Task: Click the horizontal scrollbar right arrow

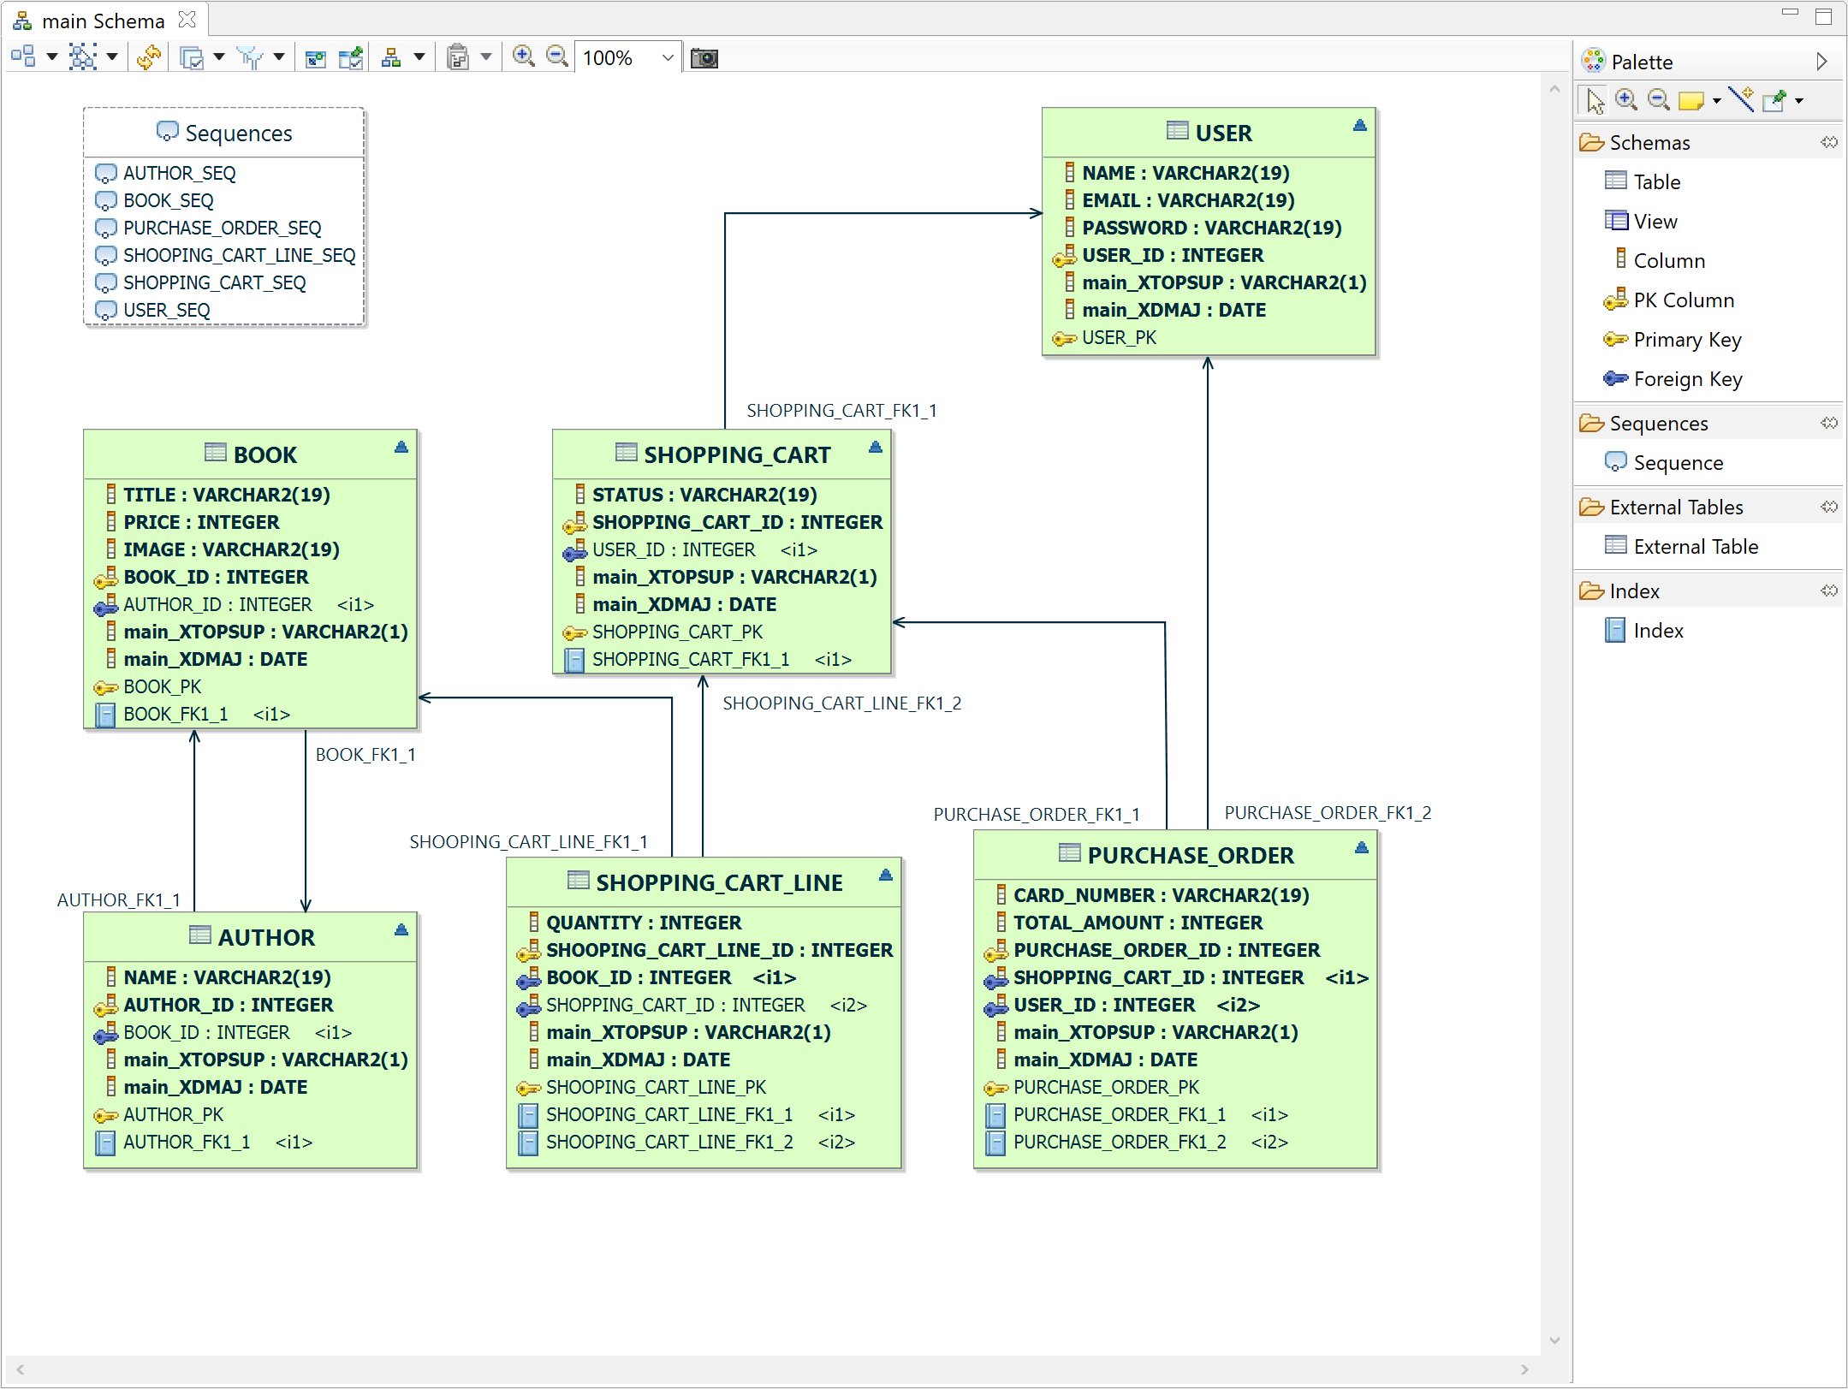Action: tap(1524, 1369)
